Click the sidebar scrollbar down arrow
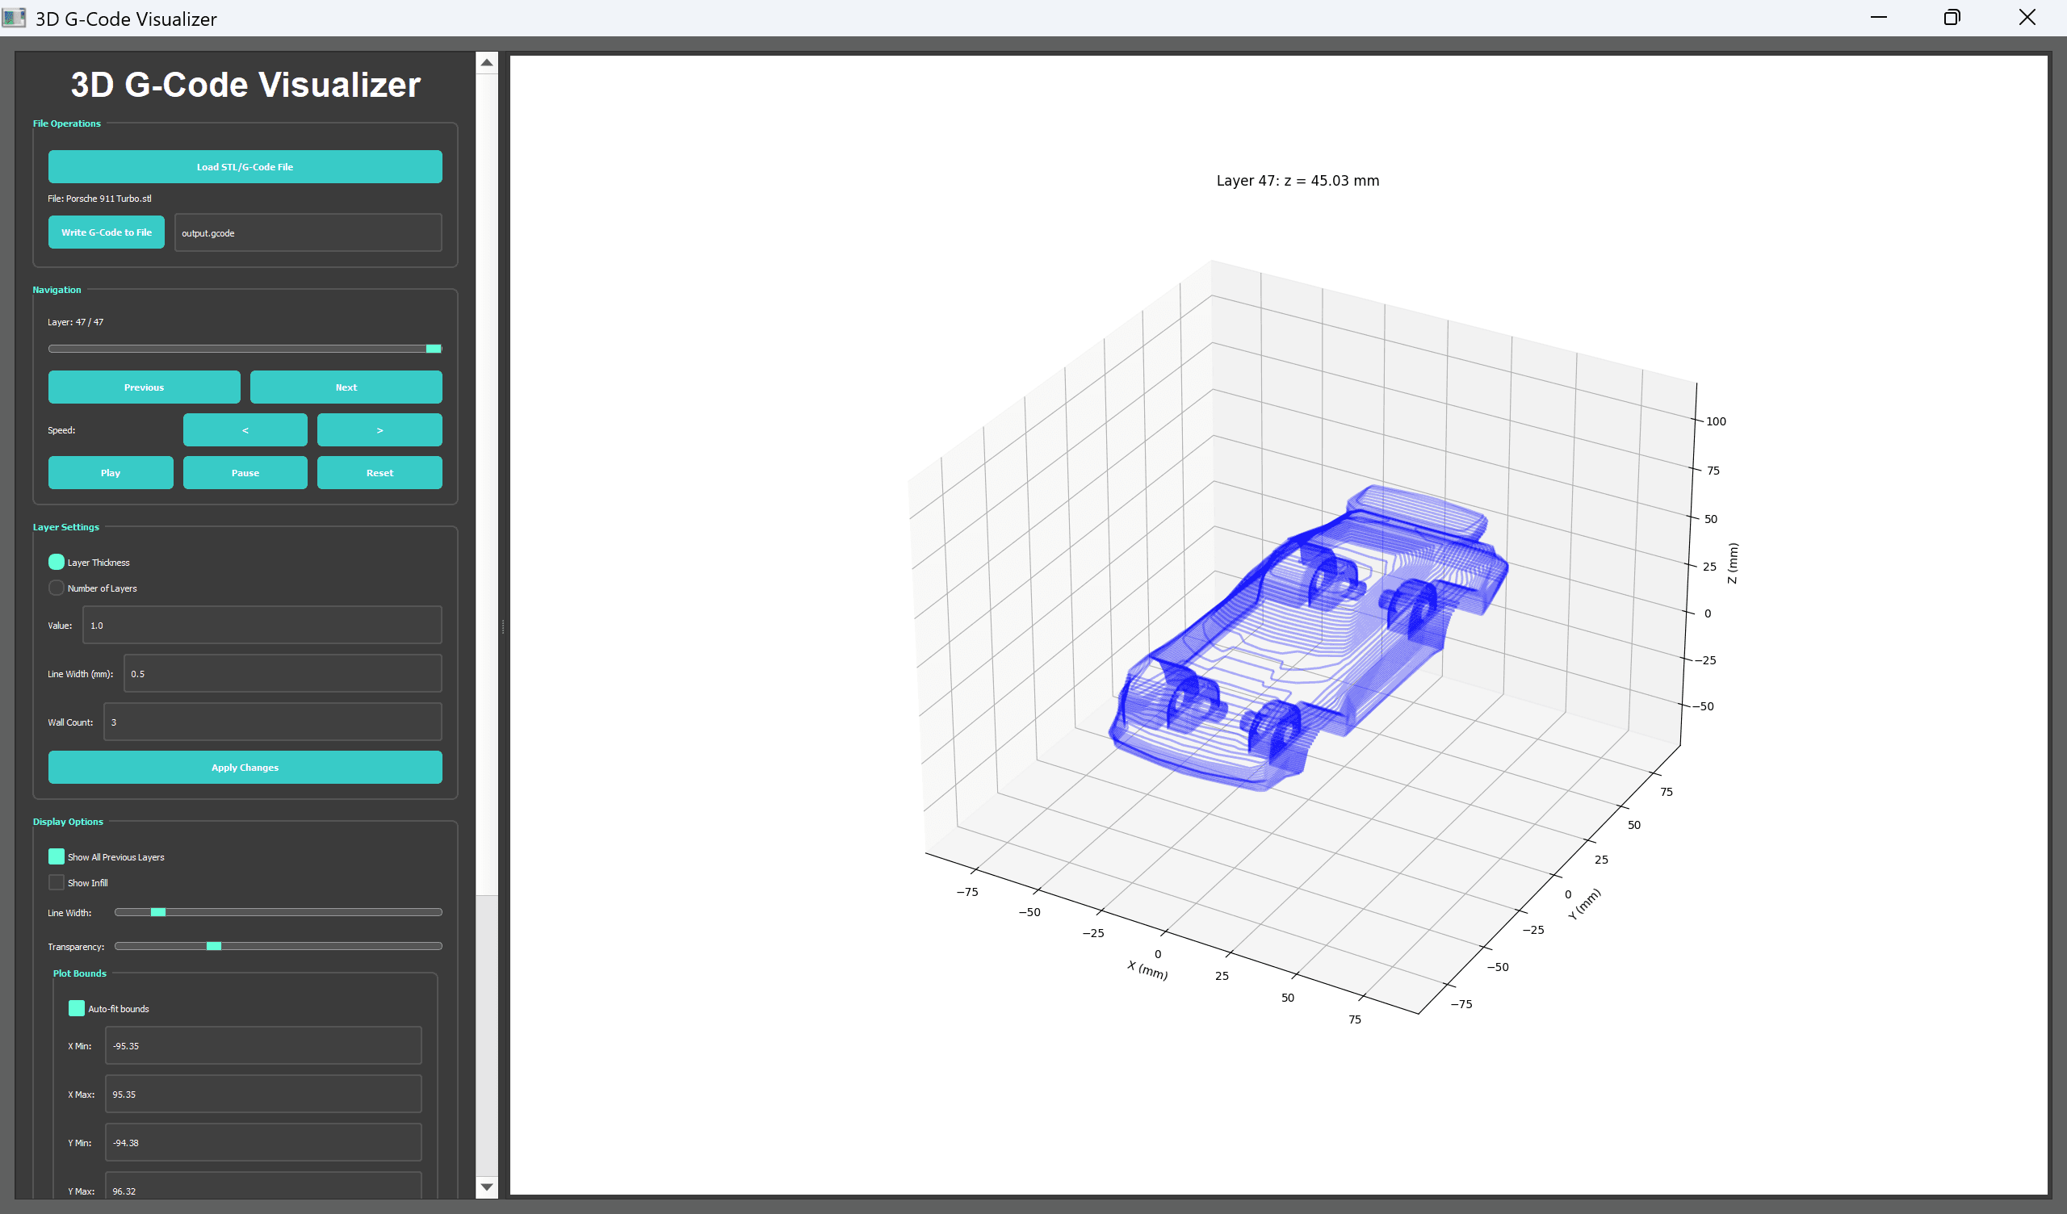The height and width of the screenshot is (1214, 2067). 486,1187
